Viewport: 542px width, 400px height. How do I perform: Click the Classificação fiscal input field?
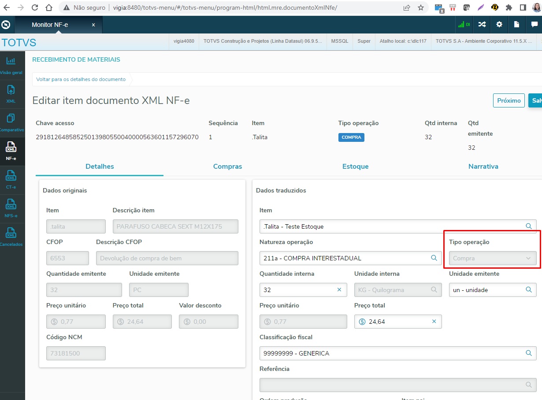click(398, 353)
